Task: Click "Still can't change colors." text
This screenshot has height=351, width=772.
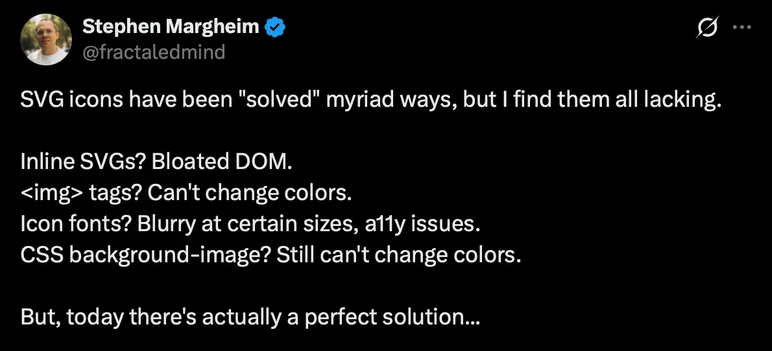Action: [x=399, y=255]
